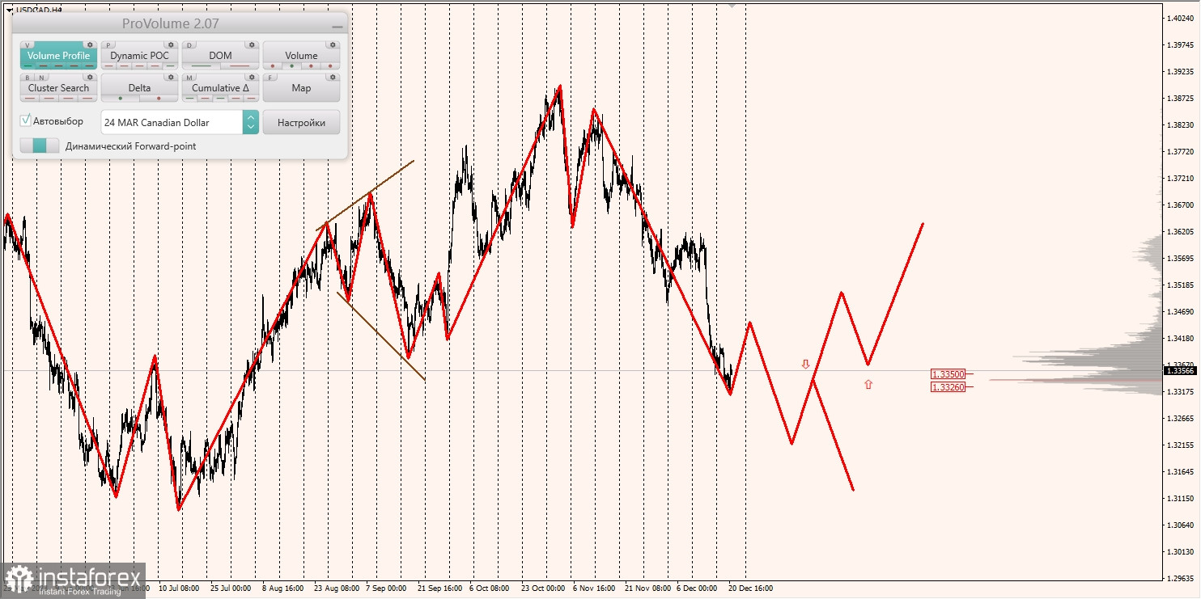Click the red down arrow marker on chart
Screen dimensions: 1201x599
pos(805,365)
